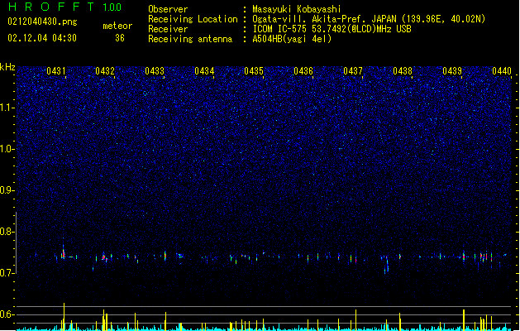Click the 0.7 kHz axis label
The width and height of the screenshot is (520, 331).
coord(7,273)
